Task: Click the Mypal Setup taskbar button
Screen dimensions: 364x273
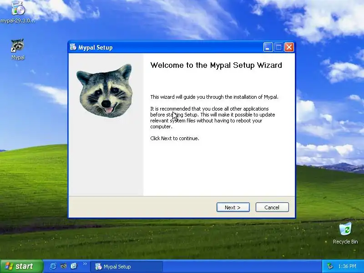Action: click(x=126, y=267)
